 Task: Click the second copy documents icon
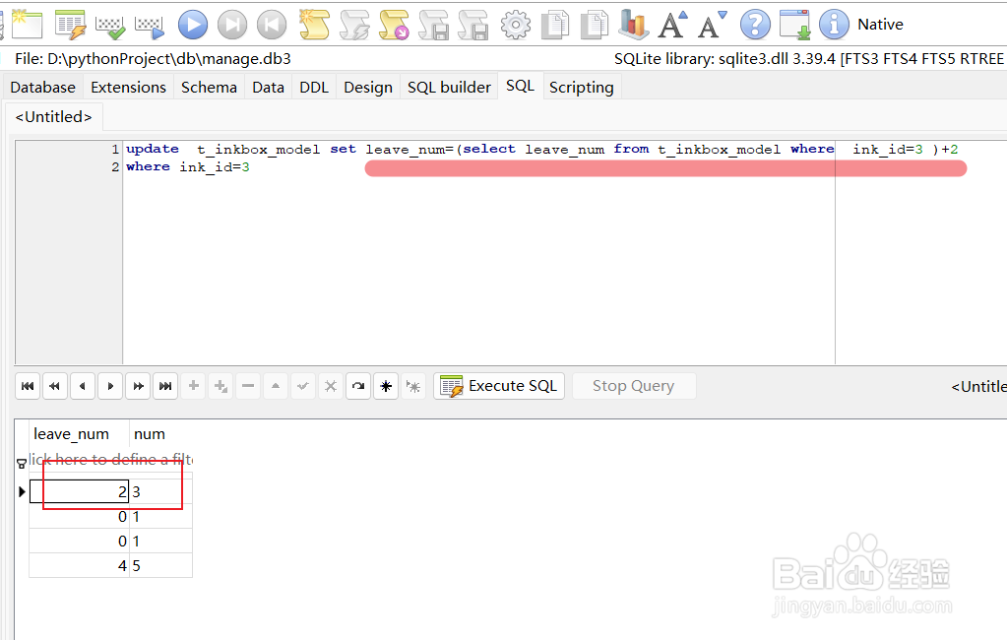[x=595, y=25]
